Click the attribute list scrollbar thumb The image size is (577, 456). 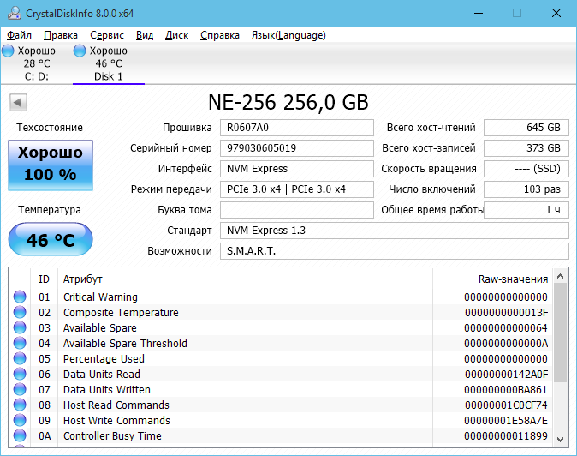(x=561, y=333)
